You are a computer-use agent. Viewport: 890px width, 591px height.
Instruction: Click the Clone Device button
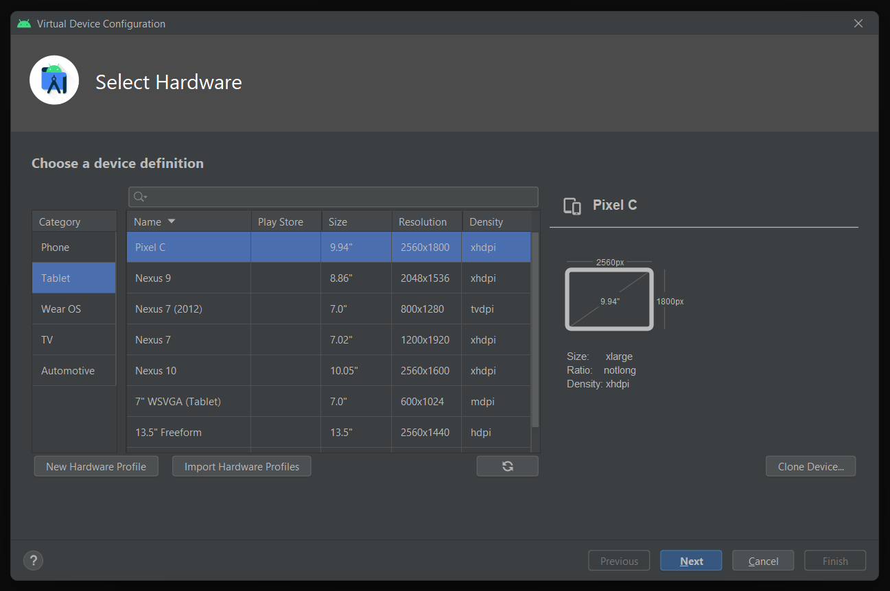(x=810, y=466)
